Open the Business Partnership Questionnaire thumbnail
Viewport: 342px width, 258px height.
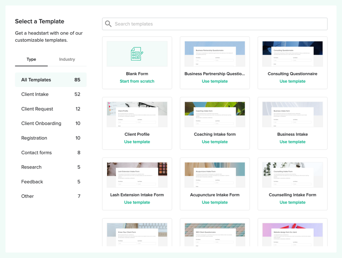[x=215, y=54]
